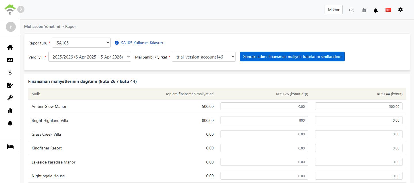
Task: Expand the sidebar with the chevron arrow
Action: pos(21,9)
